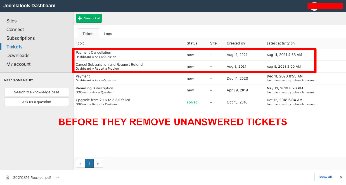The image size is (346, 185).
Task: Go to Connect in the sidebar
Action: (15, 29)
